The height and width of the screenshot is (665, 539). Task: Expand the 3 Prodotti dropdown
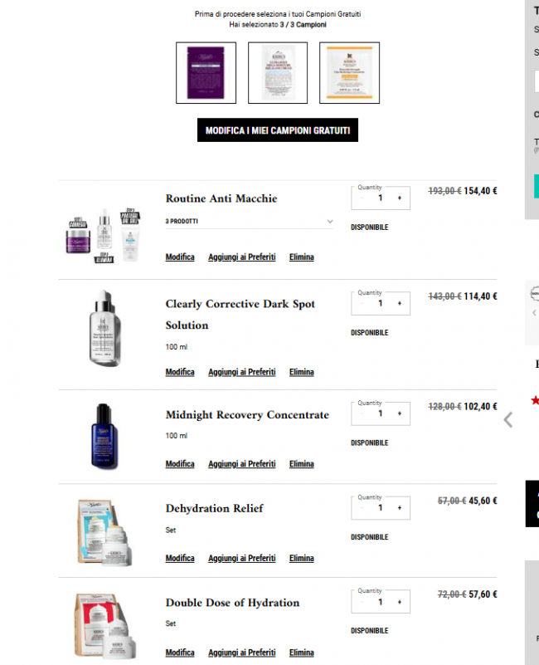pos(249,222)
